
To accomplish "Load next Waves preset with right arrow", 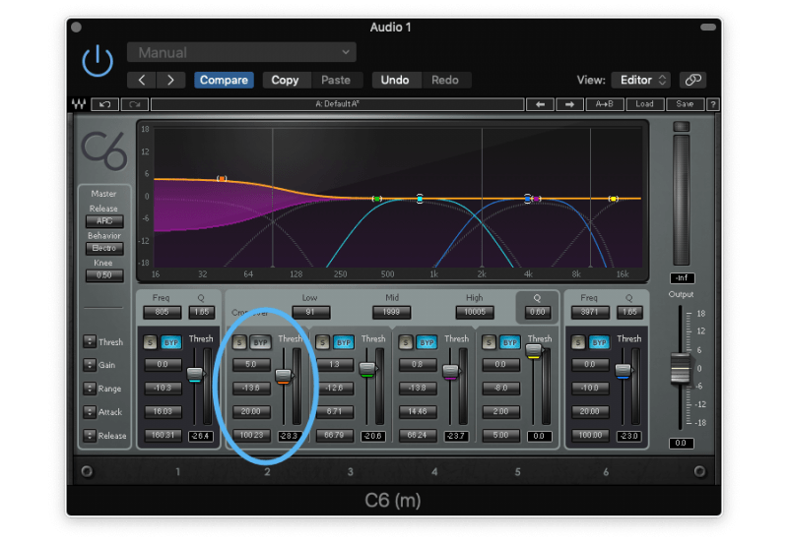I will coord(569,104).
